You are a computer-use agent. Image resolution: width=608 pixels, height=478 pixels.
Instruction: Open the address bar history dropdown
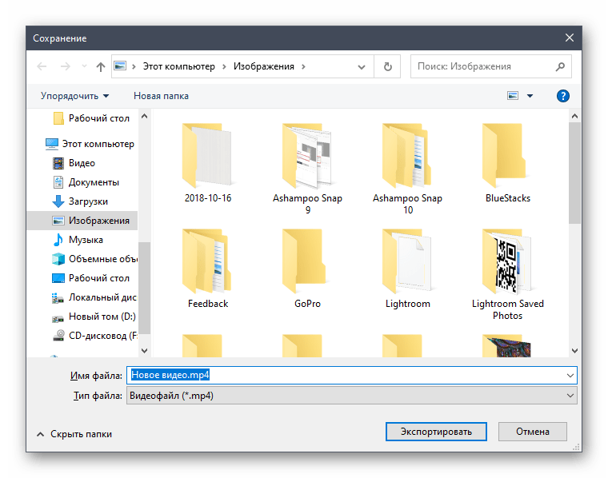[x=362, y=67]
